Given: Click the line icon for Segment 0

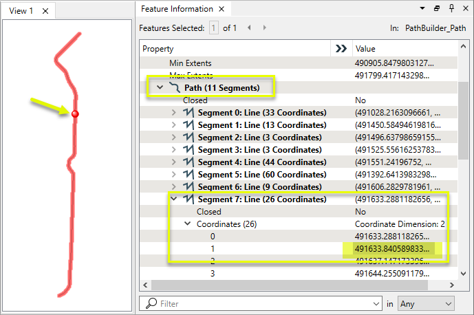Looking at the screenshot, I should [x=188, y=113].
